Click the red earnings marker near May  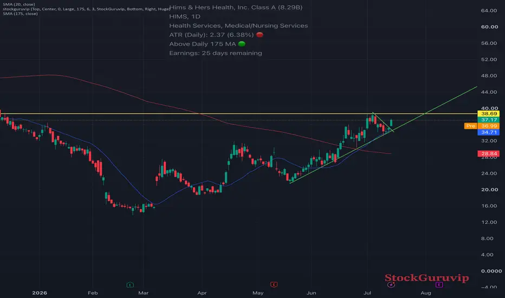[x=274, y=284]
